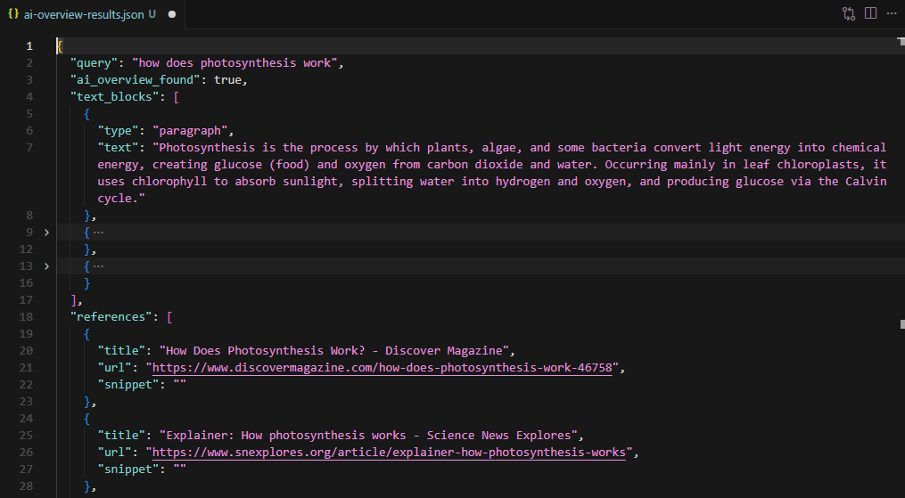
Task: Click "how does photosynthesis work" query value
Action: pos(234,63)
